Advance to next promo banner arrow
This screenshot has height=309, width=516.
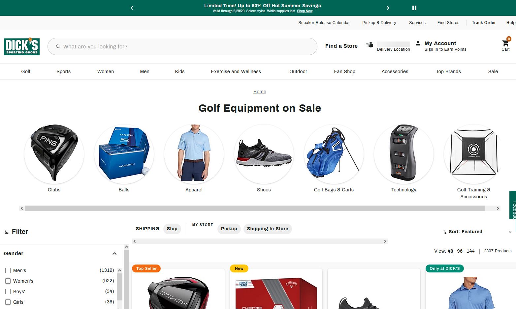(388, 8)
